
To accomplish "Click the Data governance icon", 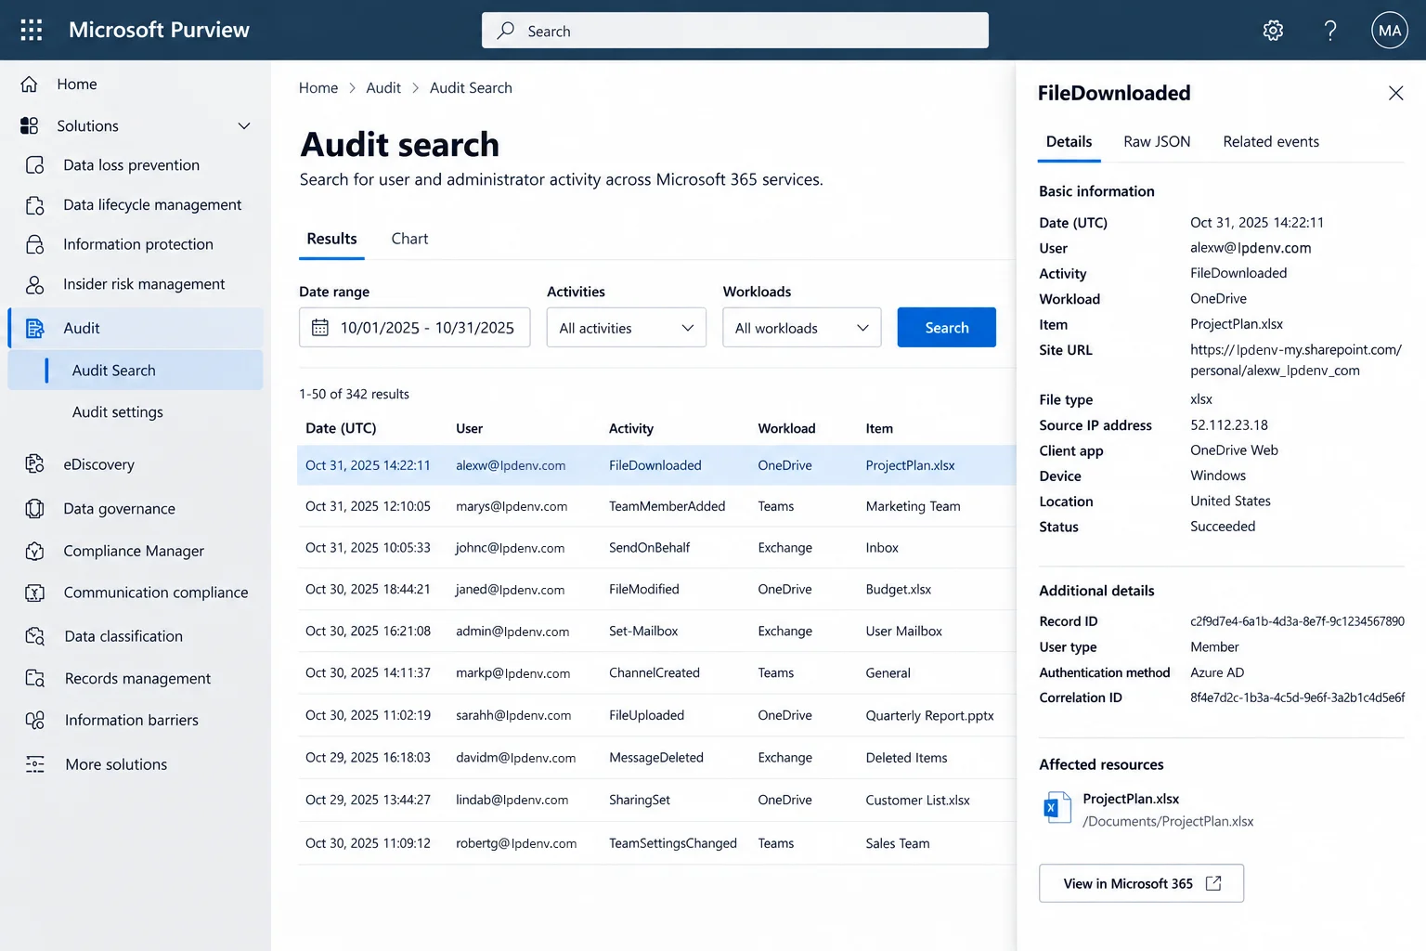I will coord(35,508).
